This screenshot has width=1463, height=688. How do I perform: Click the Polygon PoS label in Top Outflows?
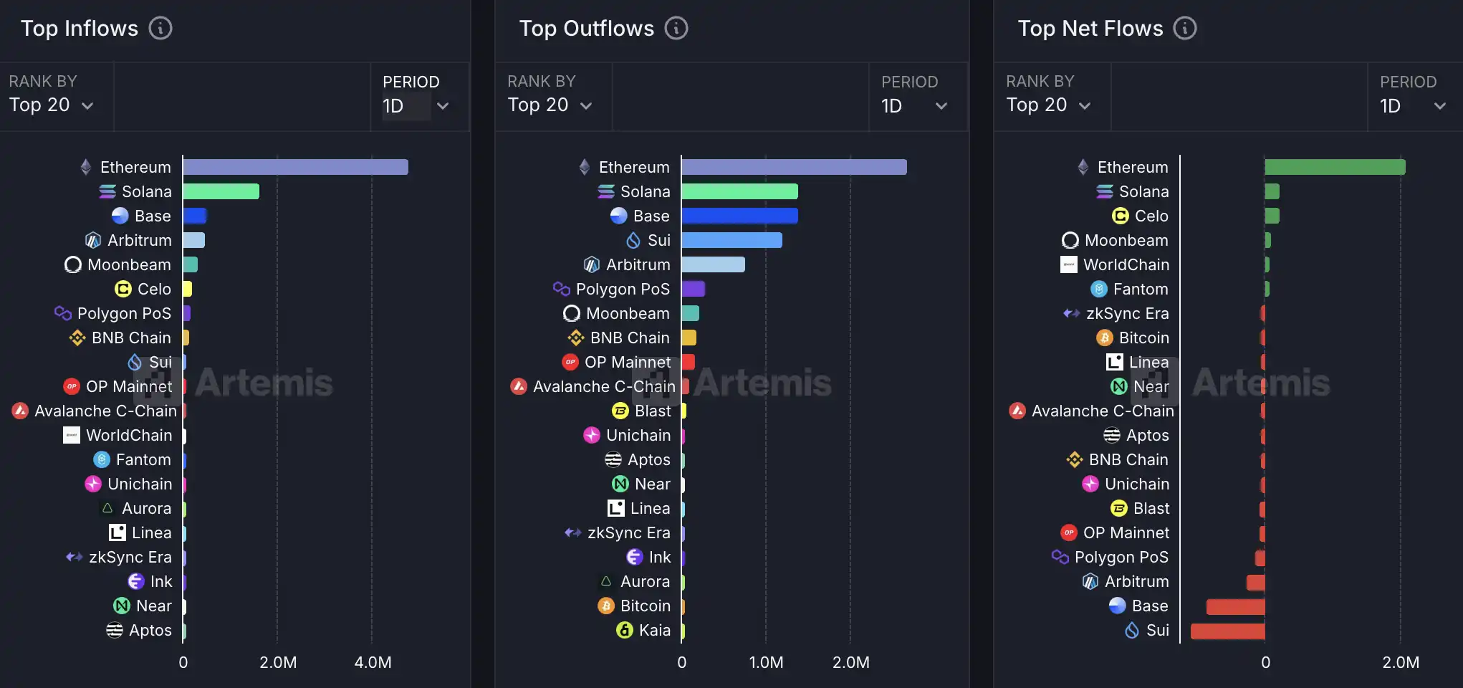pyautogui.click(x=623, y=289)
